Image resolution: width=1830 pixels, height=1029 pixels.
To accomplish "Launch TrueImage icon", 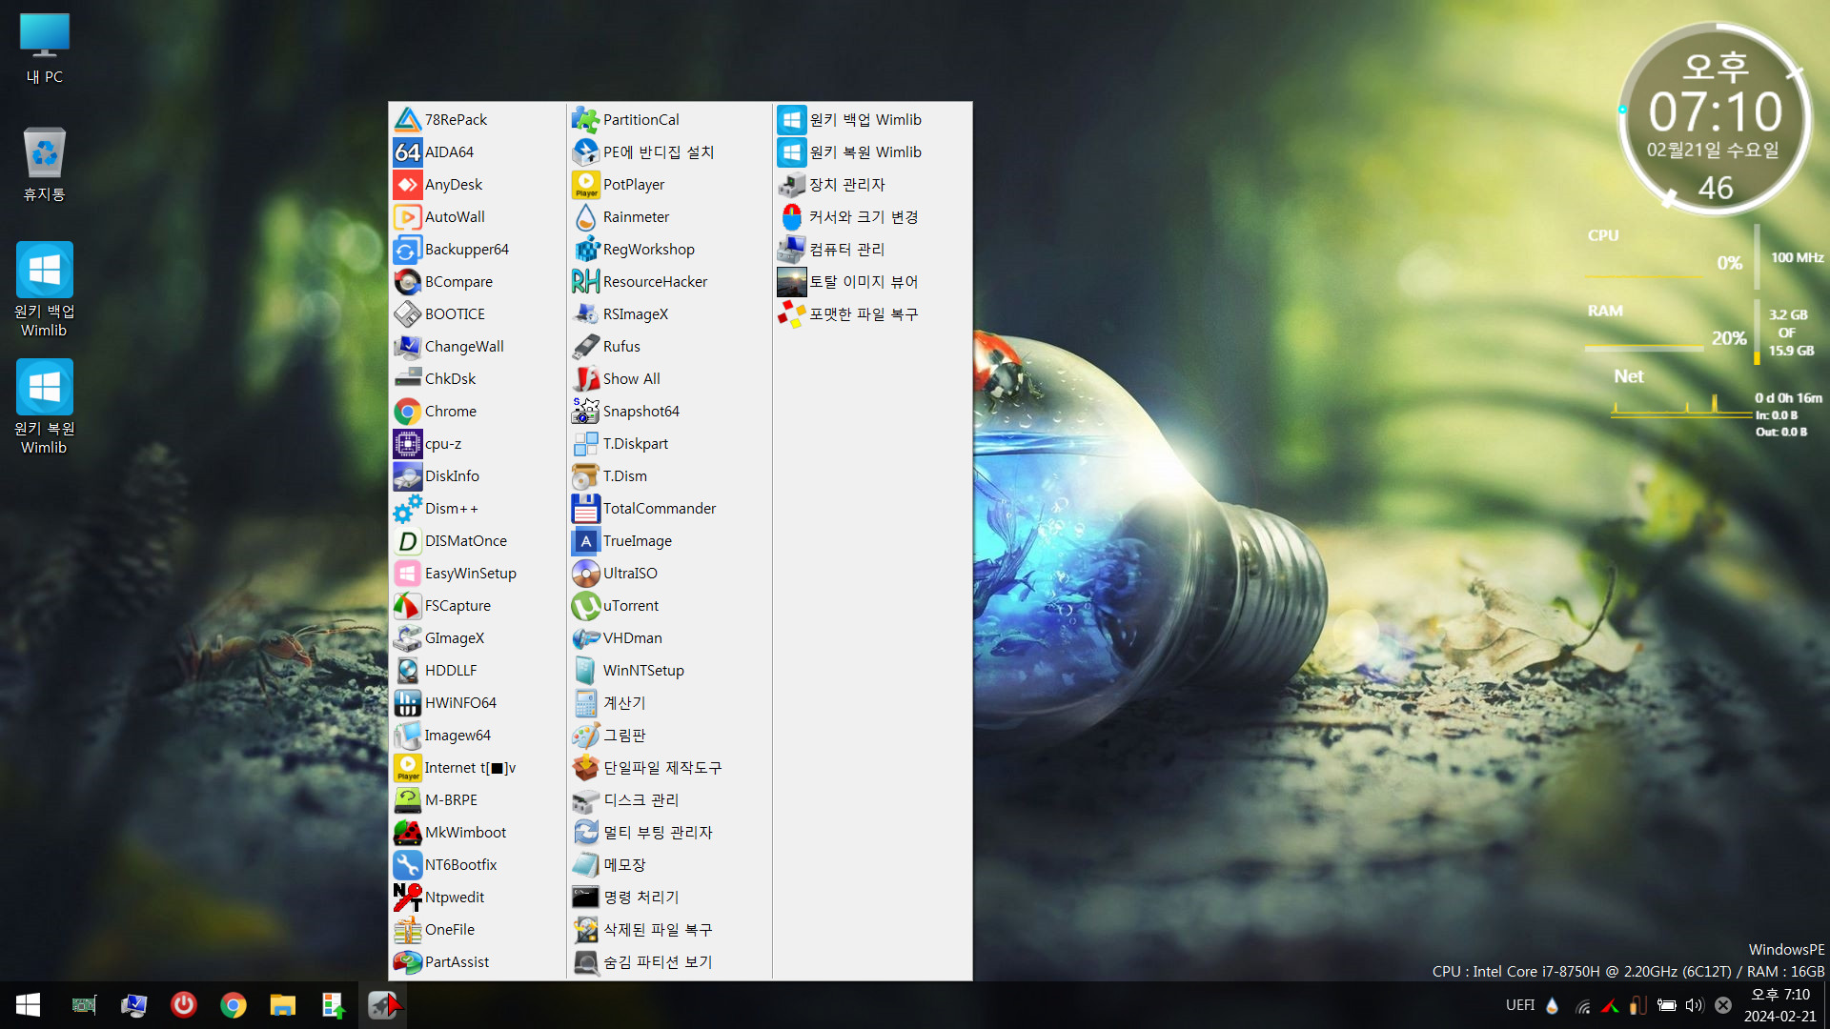I will click(585, 541).
